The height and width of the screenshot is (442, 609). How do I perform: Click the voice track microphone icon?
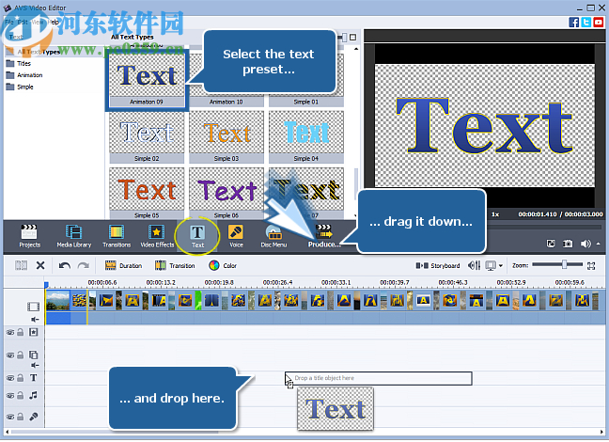[x=34, y=417]
